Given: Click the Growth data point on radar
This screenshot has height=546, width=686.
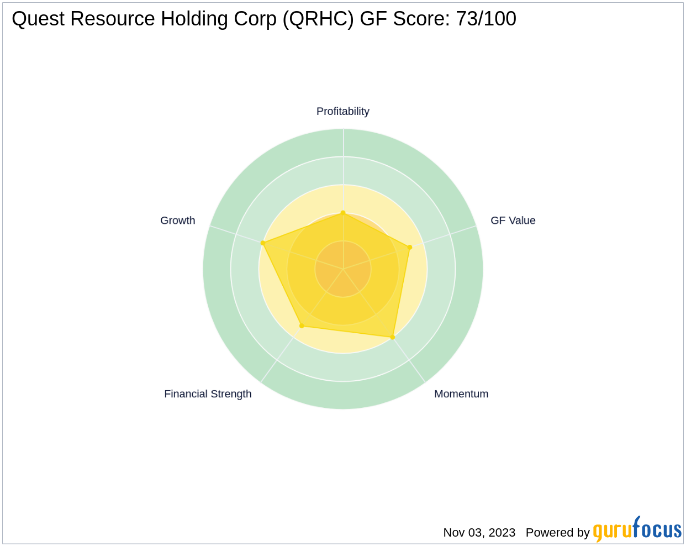Looking at the screenshot, I should click(x=263, y=243).
